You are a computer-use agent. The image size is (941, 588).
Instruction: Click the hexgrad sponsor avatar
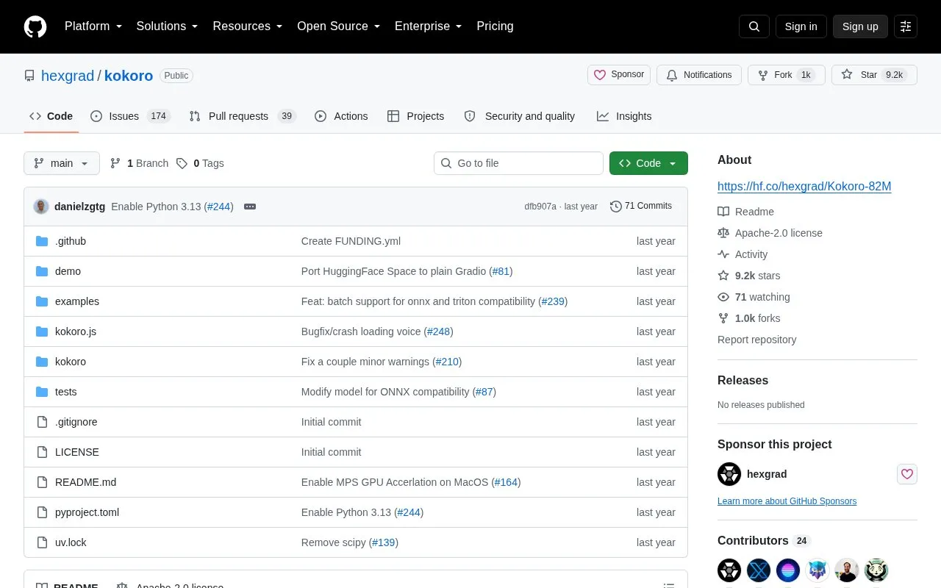pyautogui.click(x=729, y=474)
